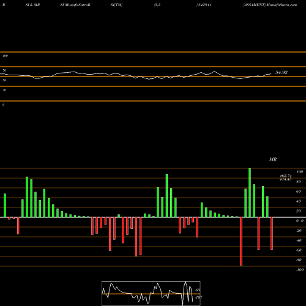Click the RSI 70 axis label

click(4, 70)
